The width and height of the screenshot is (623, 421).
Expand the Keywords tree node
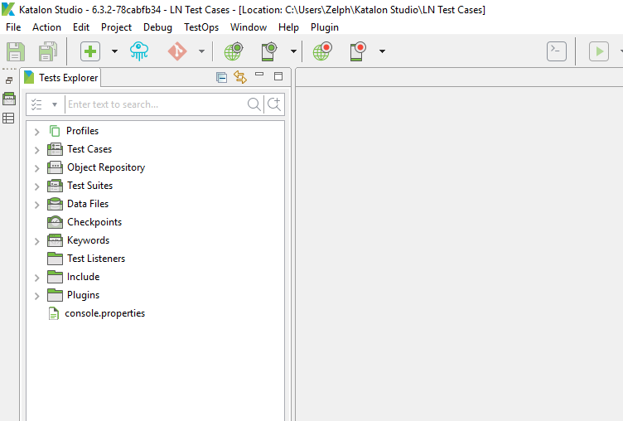point(37,241)
